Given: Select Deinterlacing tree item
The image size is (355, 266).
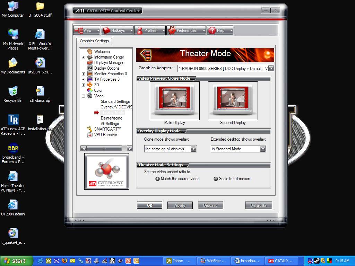Looking at the screenshot, I should 111,118.
